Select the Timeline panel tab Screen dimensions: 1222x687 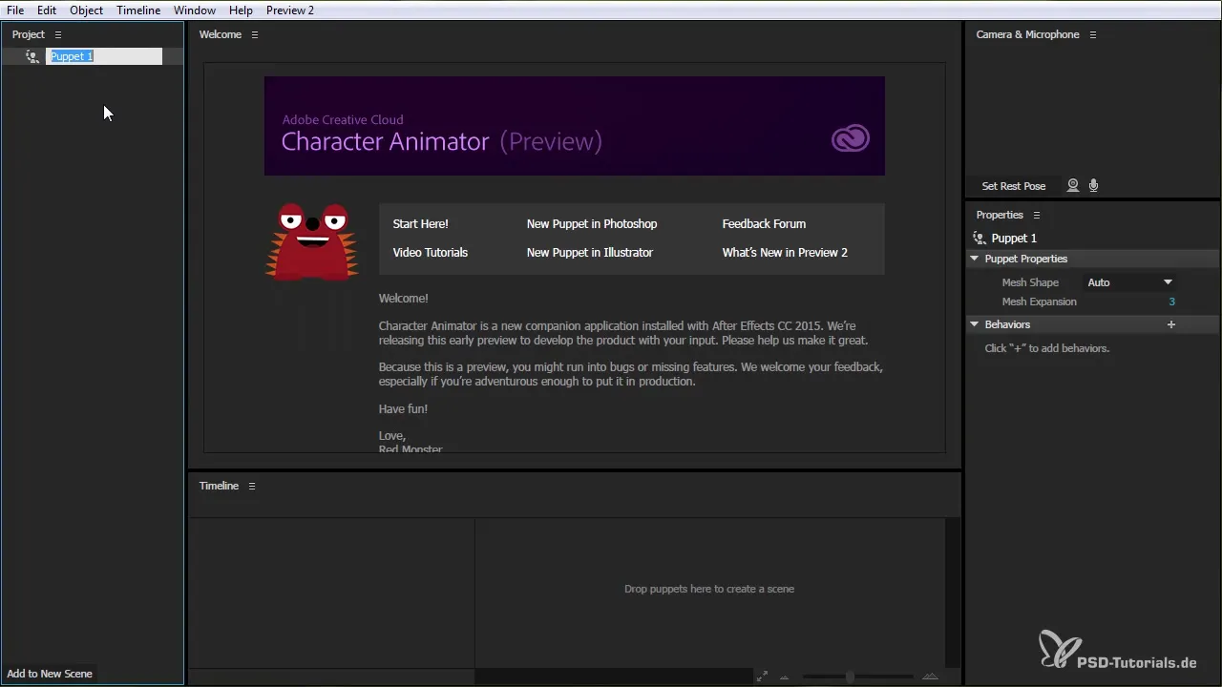(219, 486)
